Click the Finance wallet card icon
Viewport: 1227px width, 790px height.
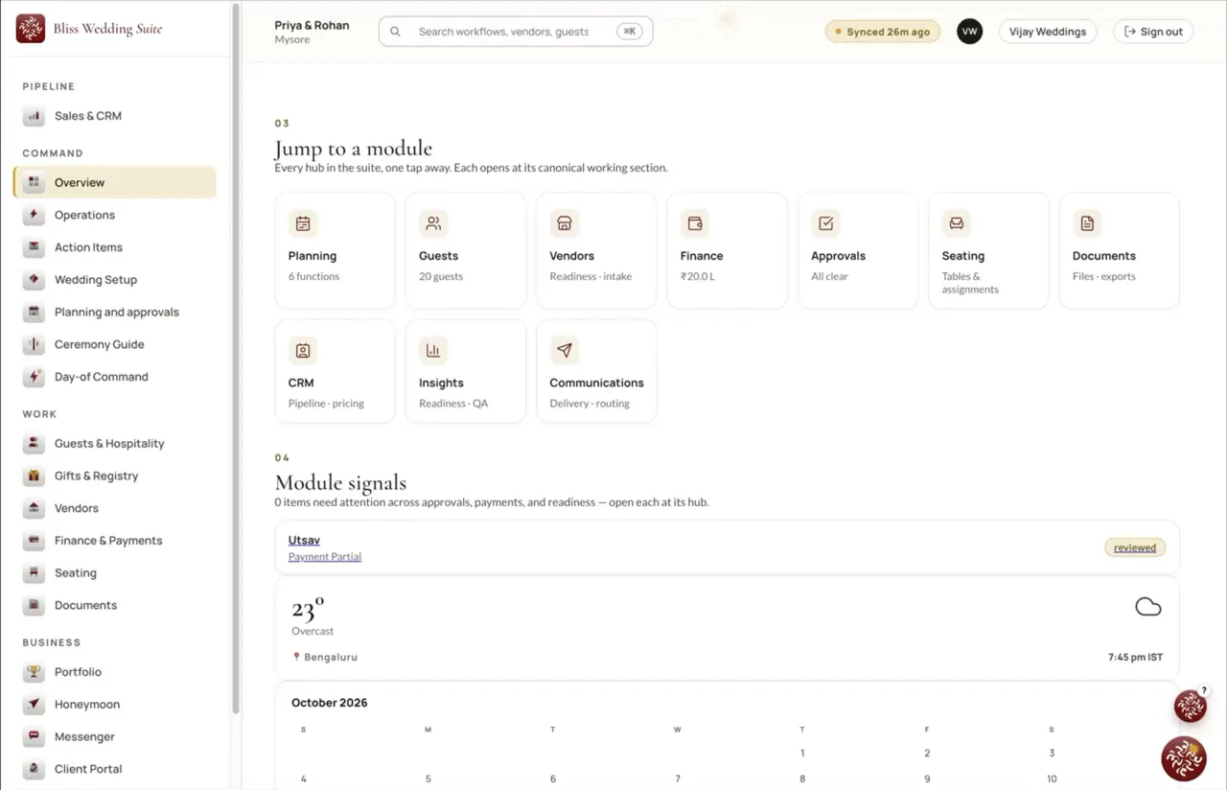pos(695,223)
